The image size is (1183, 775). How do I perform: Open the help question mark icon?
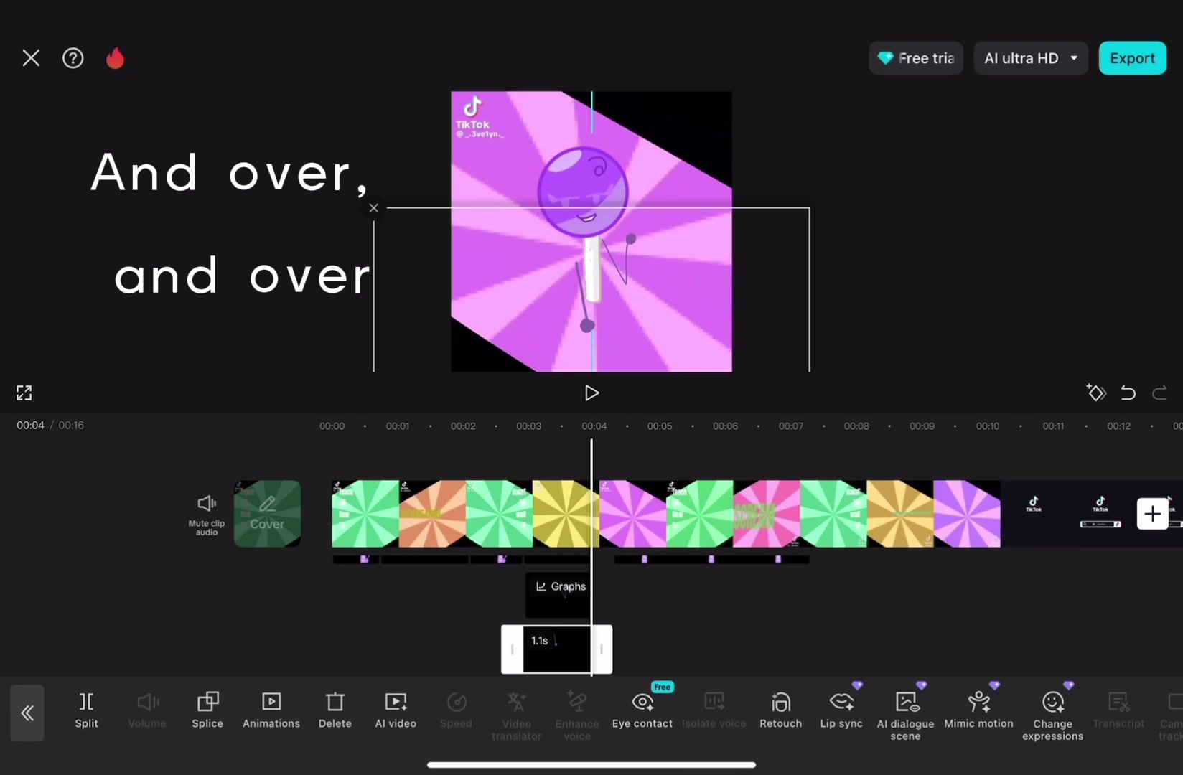pyautogui.click(x=73, y=58)
